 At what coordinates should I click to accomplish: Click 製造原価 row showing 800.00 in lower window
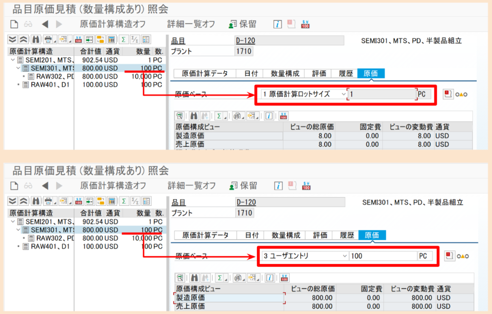(x=324, y=298)
